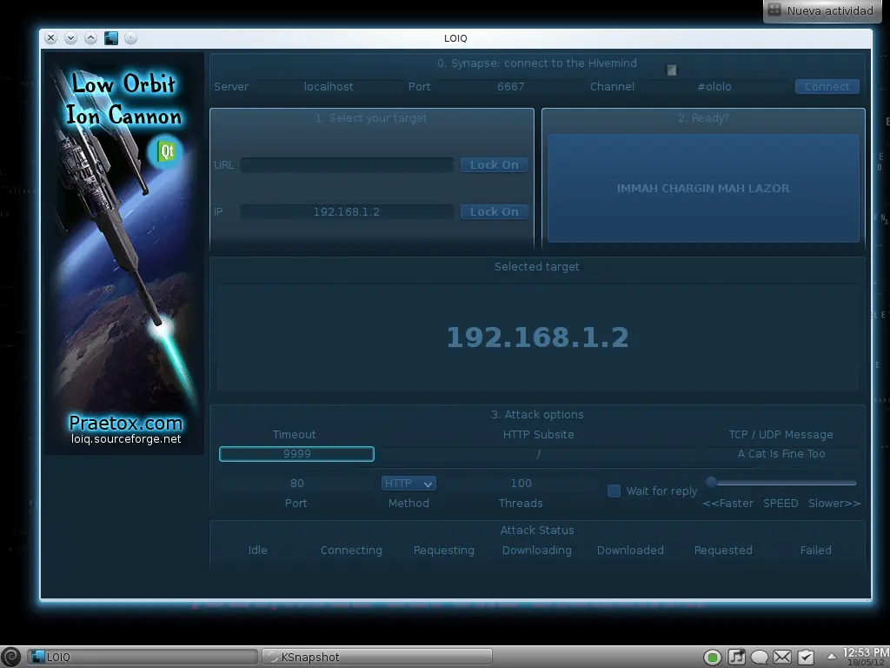Image resolution: width=890 pixels, height=668 pixels.
Task: Click the 'Connecting' status label
Action: coord(351,551)
